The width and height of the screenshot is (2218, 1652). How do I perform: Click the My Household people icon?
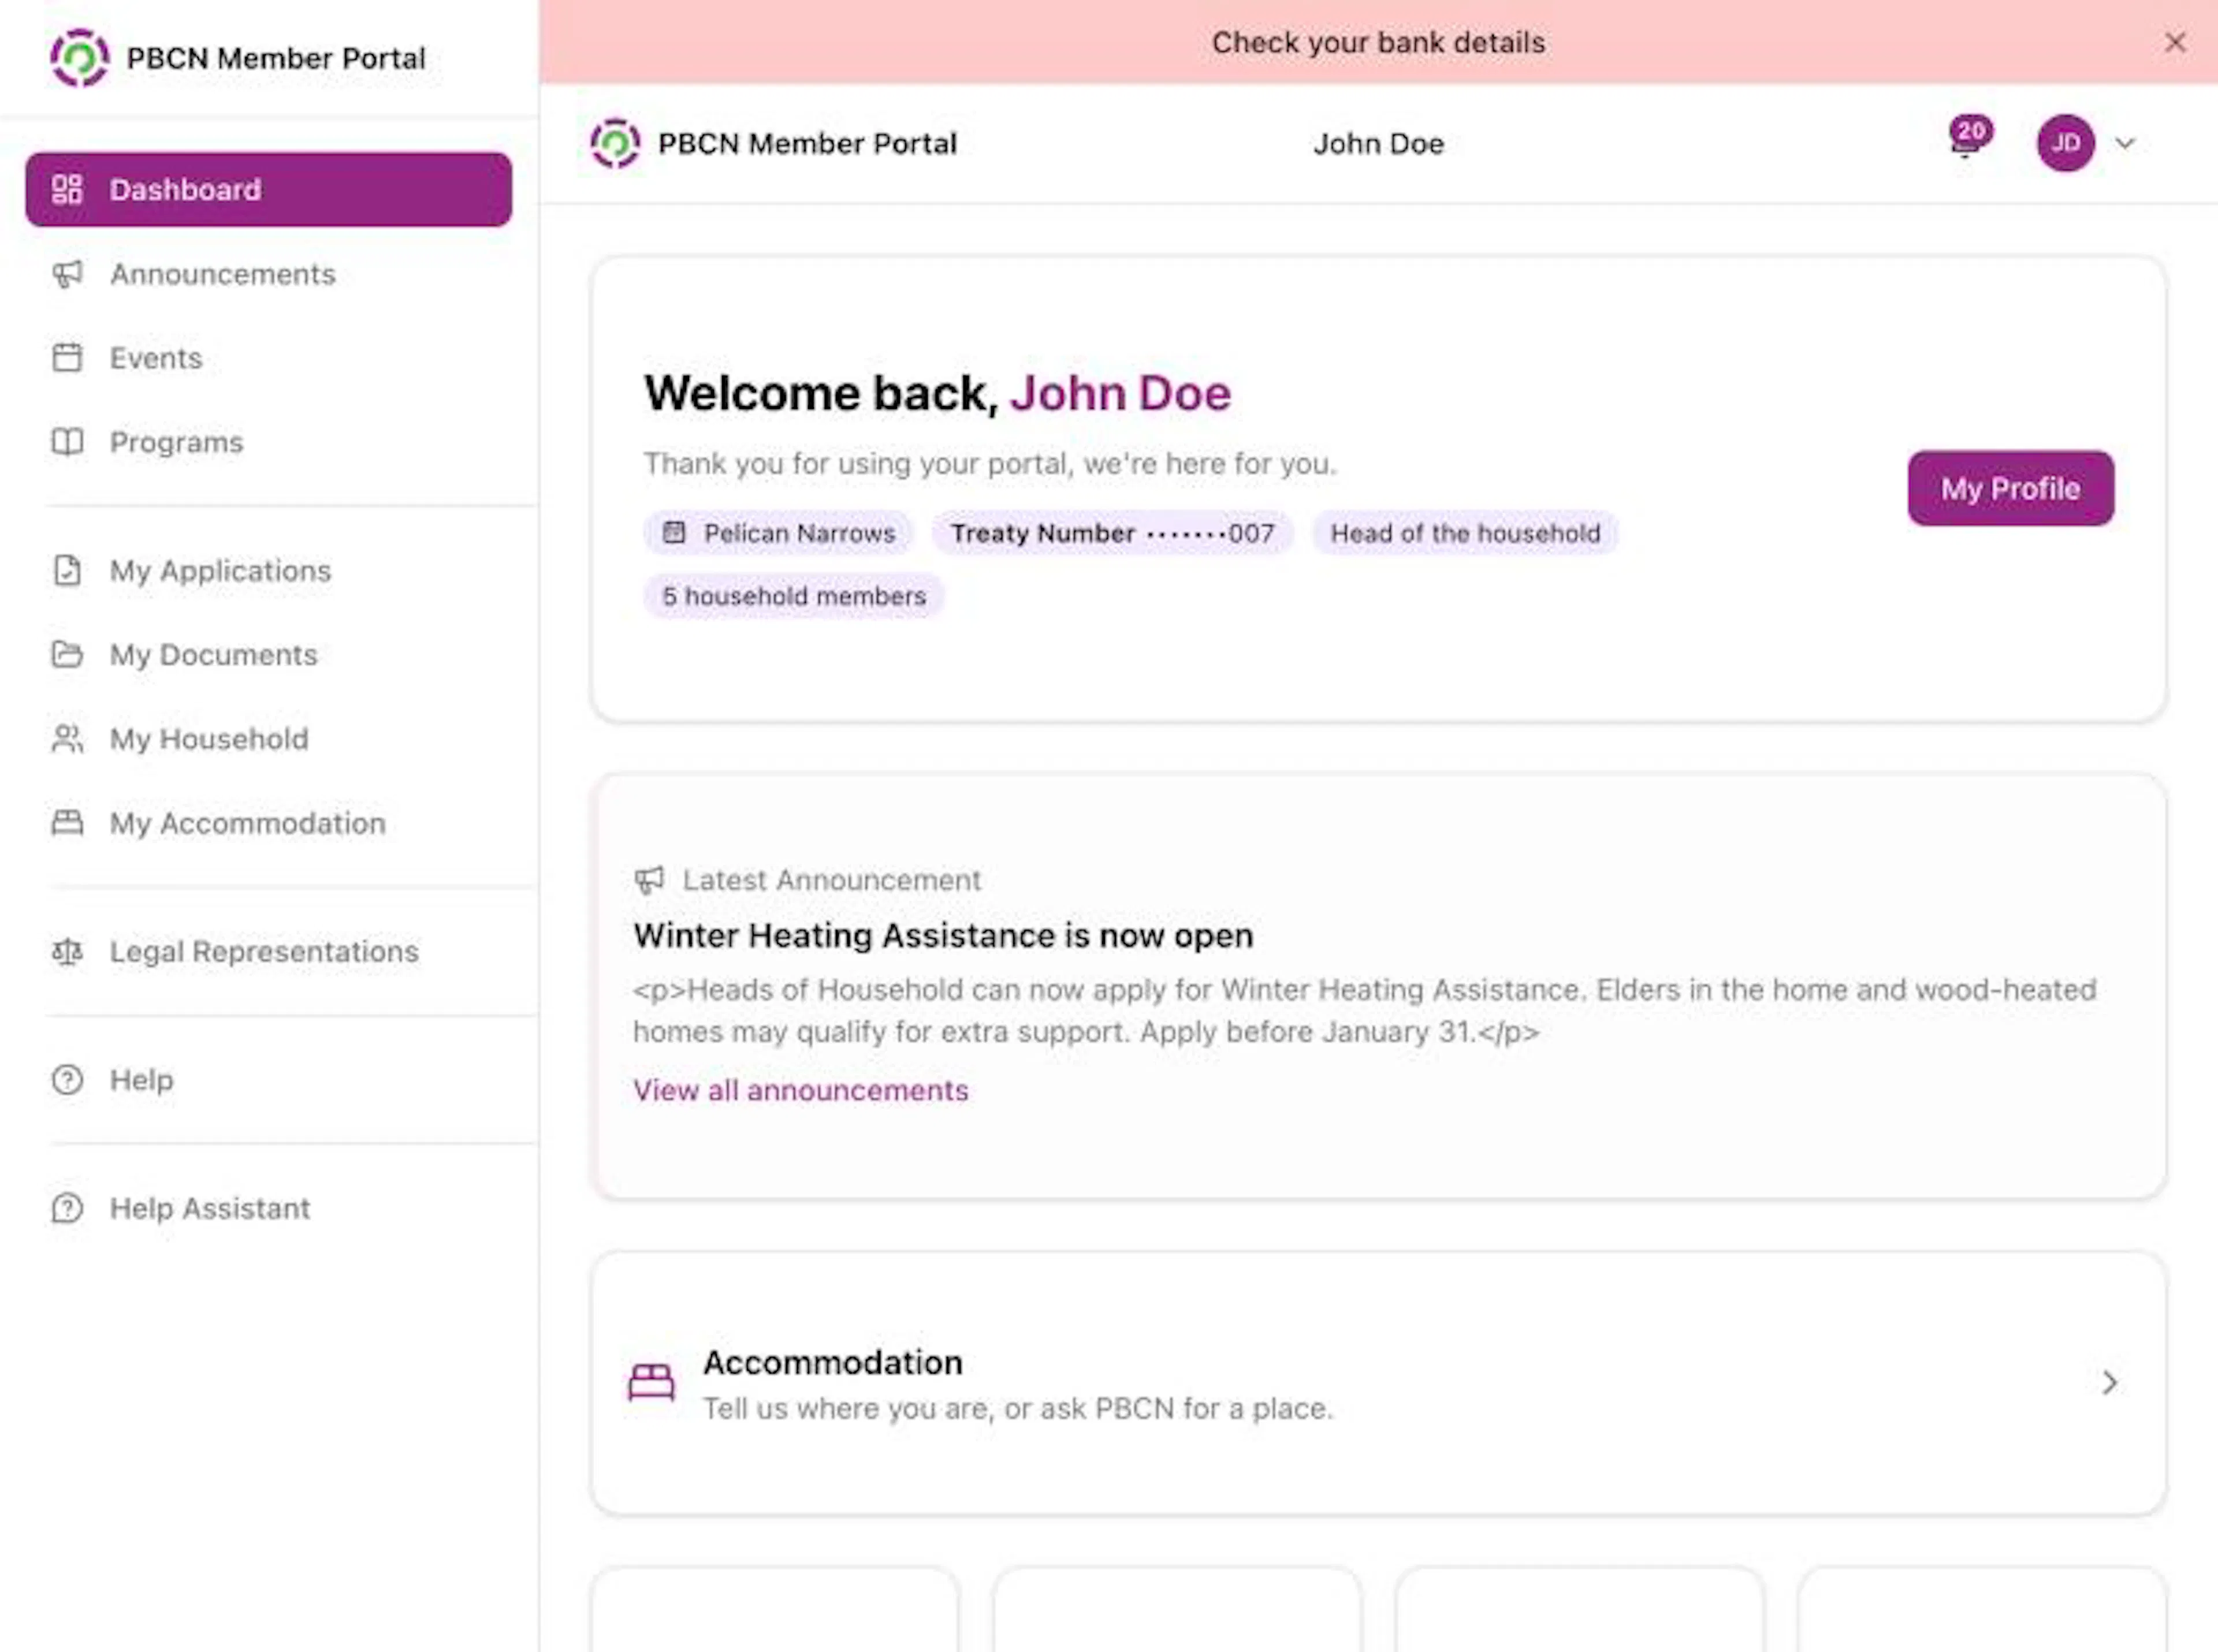pos(67,739)
